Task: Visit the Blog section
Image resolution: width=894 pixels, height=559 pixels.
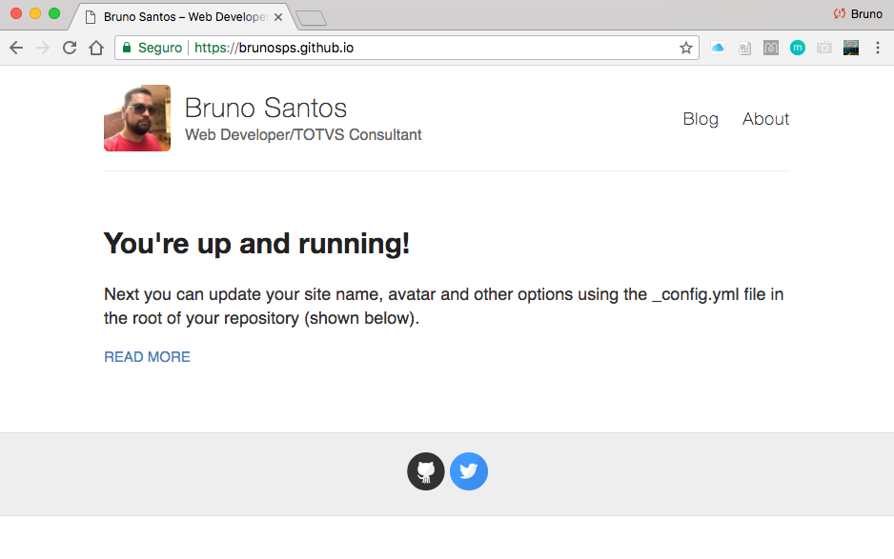Action: pos(701,118)
